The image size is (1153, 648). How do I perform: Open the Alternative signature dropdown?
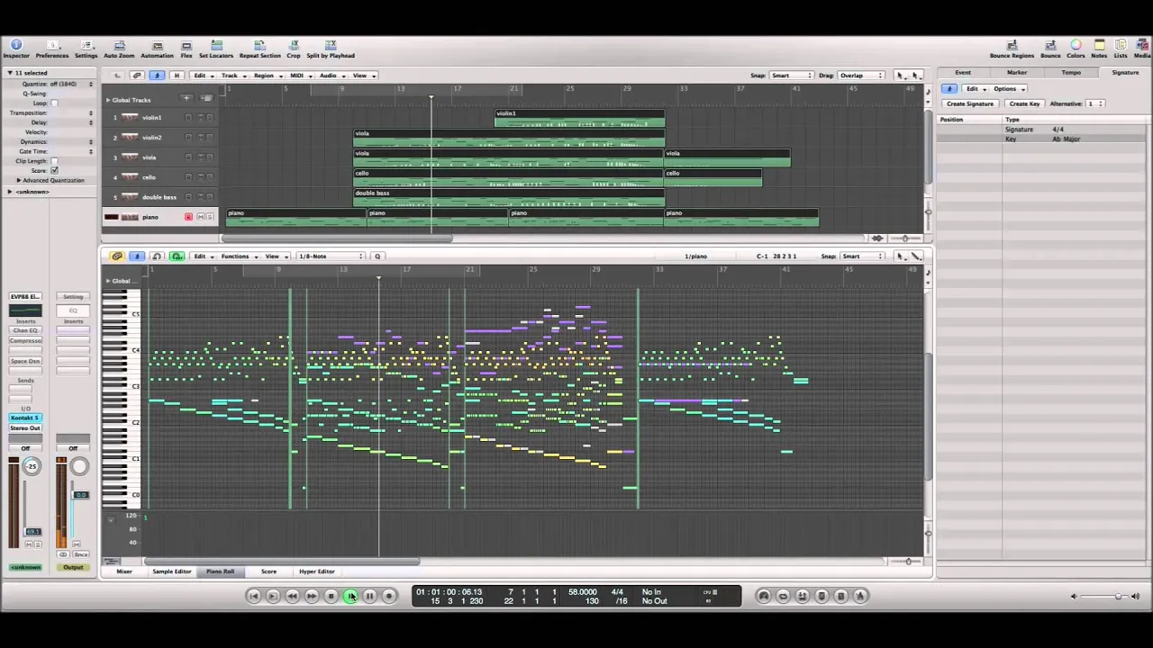click(x=1095, y=103)
